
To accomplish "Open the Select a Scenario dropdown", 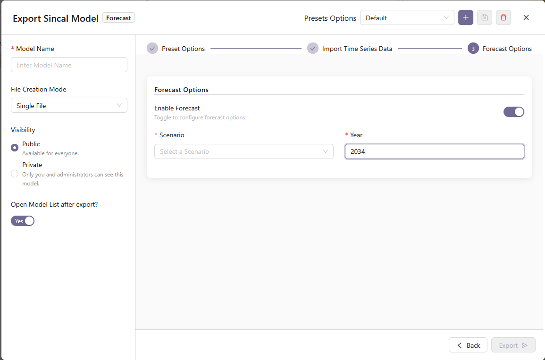I will 243,151.
